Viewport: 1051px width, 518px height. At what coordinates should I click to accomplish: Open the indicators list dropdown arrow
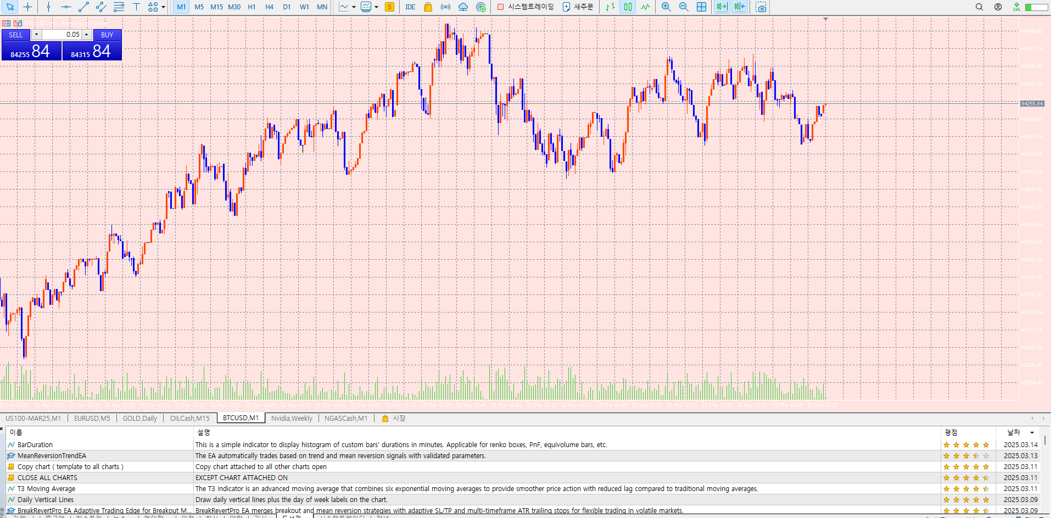(376, 7)
